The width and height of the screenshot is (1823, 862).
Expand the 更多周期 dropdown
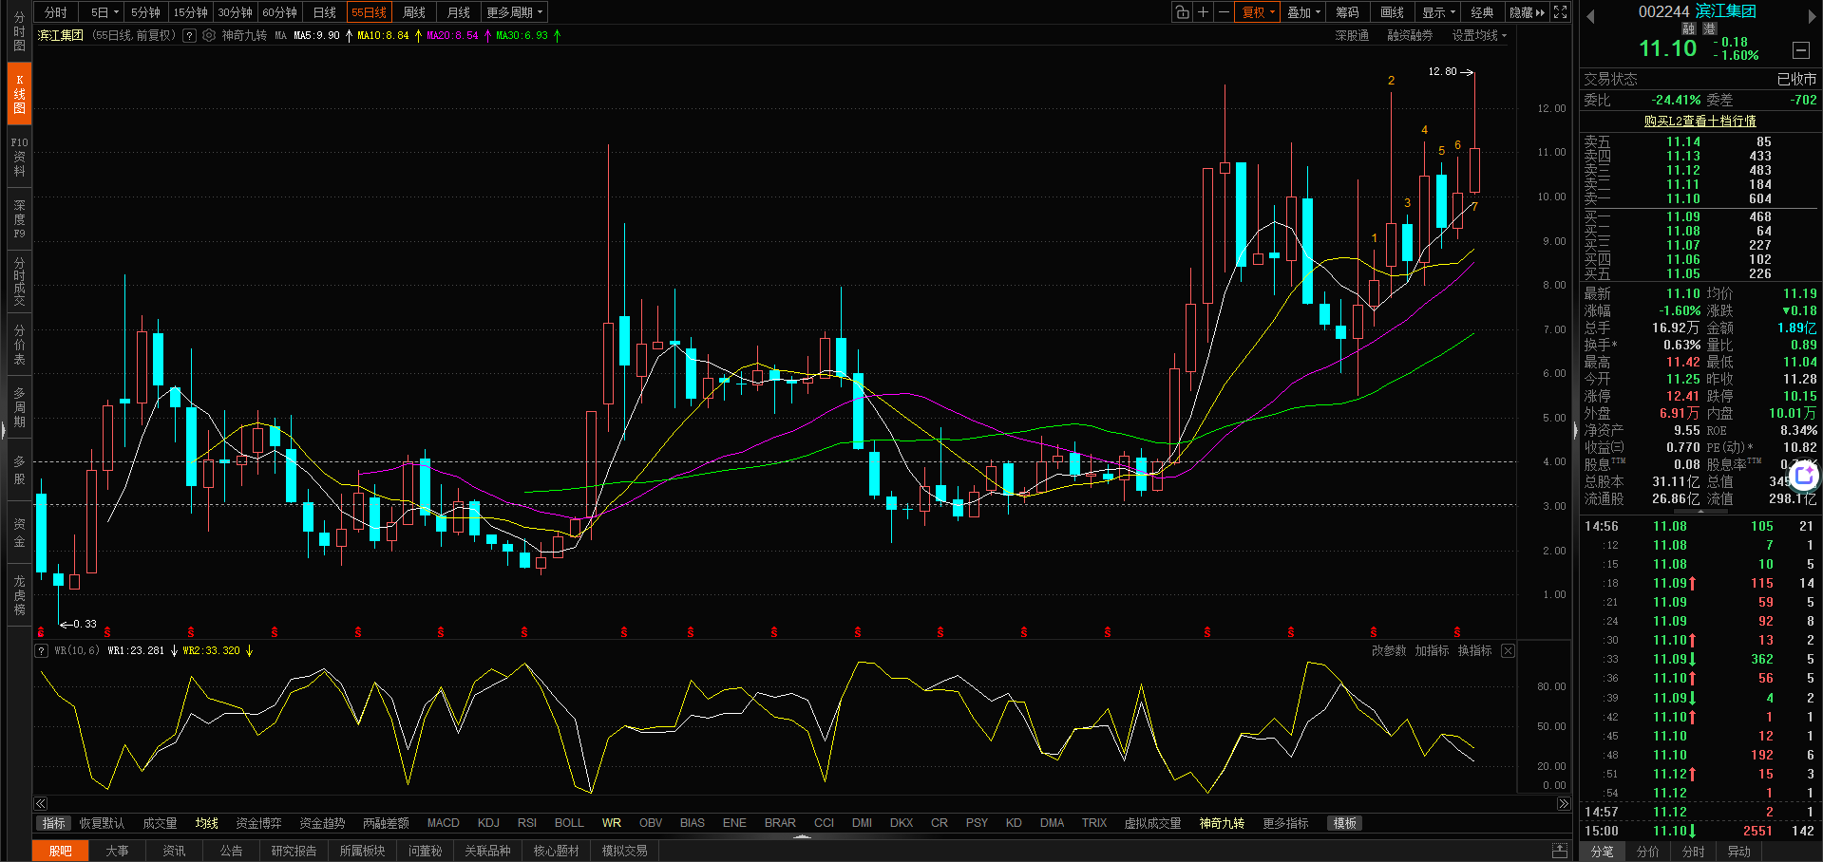514,12
